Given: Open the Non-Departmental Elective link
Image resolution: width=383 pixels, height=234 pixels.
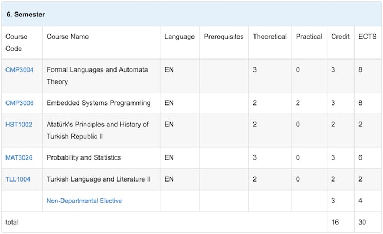Looking at the screenshot, I should point(84,201).
